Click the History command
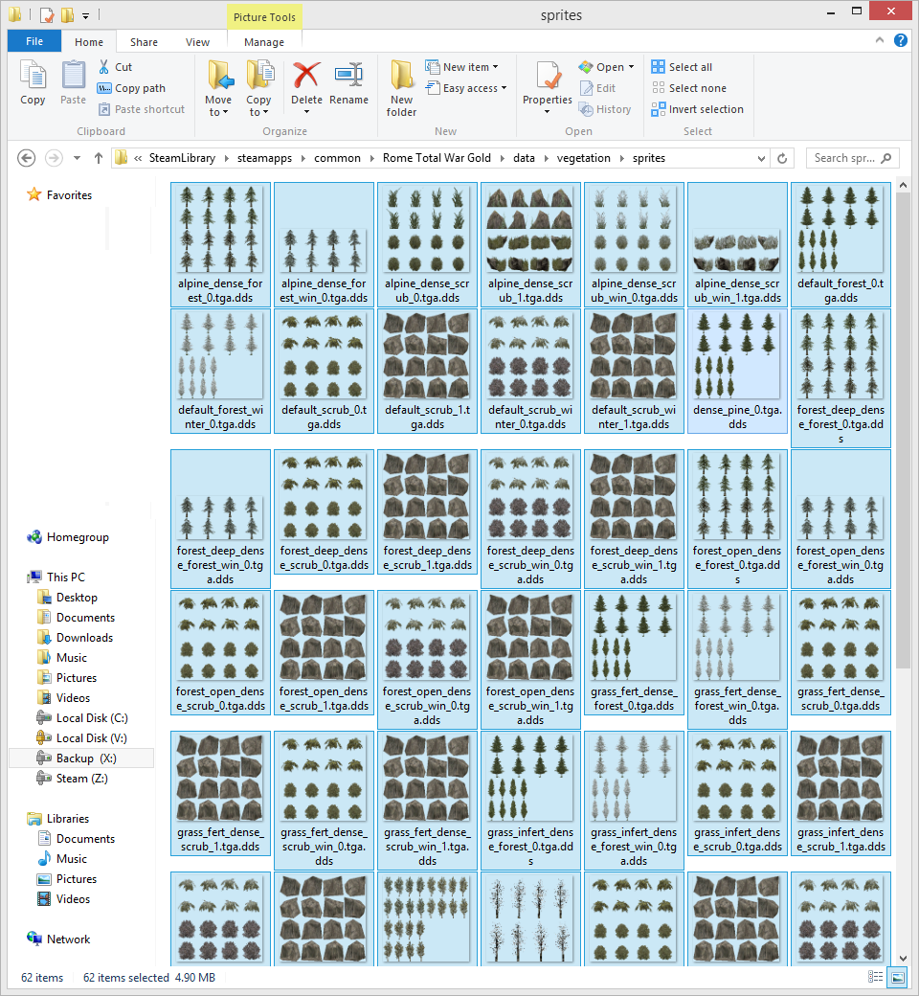Screen dimensions: 919x996 click(x=605, y=109)
